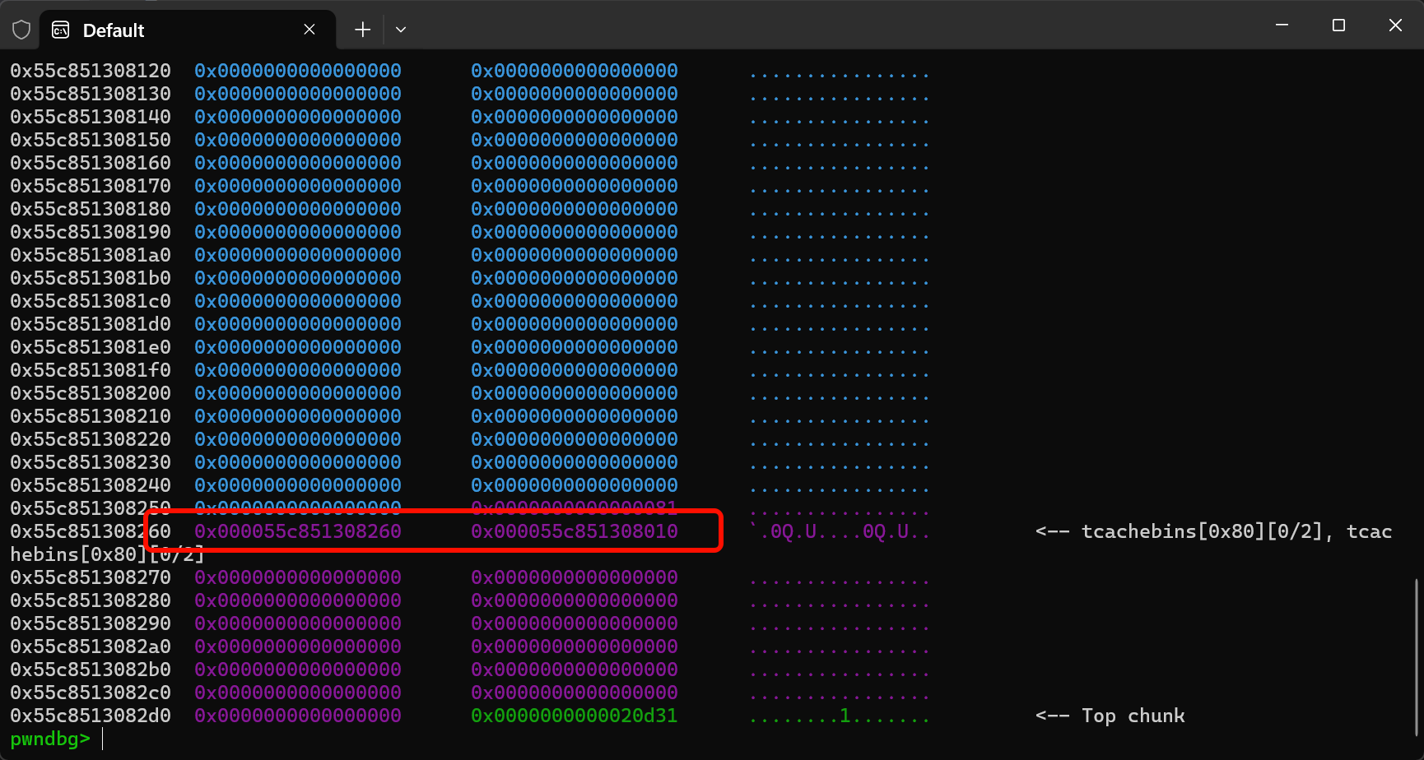This screenshot has height=760, width=1424.
Task: Click address 0x55c8513082b0
Action: [91, 670]
